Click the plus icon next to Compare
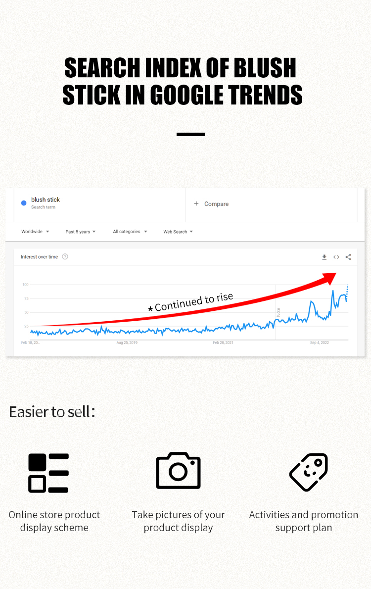The height and width of the screenshot is (589, 371). (196, 204)
